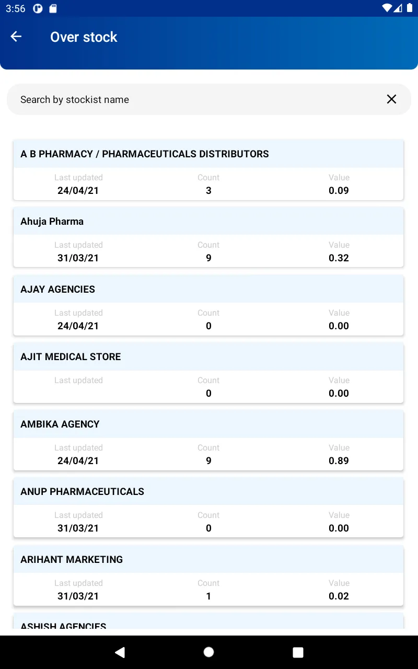418x669 pixels.
Task: Tap the SD card icon in the status bar
Action: [52, 8]
